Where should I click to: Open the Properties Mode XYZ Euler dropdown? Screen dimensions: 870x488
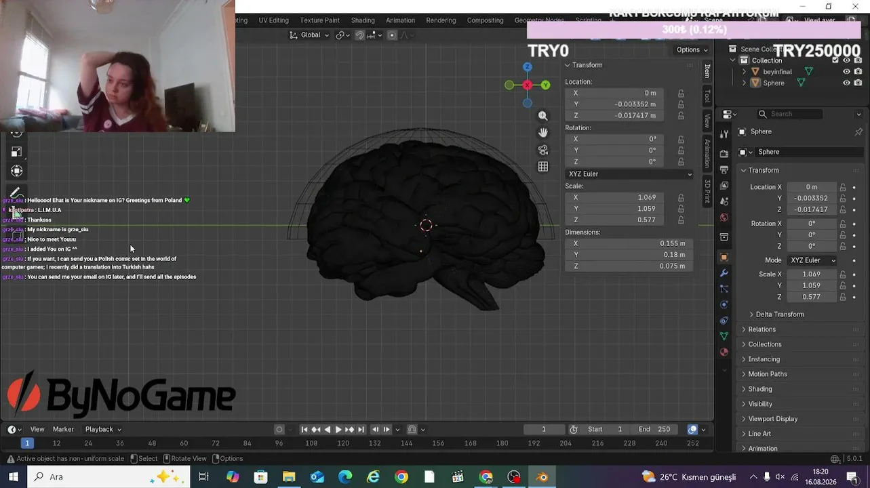coord(812,260)
